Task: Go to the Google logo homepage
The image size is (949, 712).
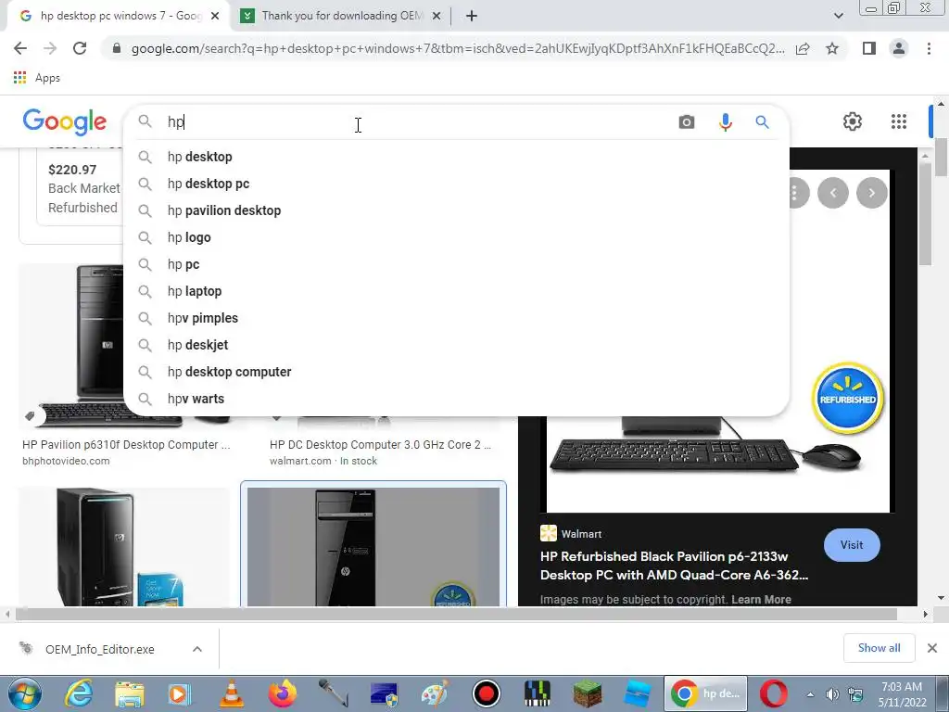Action: click(65, 121)
